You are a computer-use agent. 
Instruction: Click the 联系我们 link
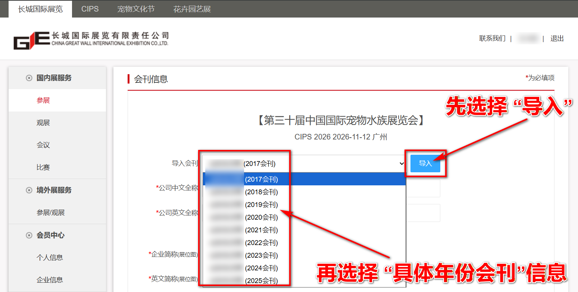click(x=492, y=38)
